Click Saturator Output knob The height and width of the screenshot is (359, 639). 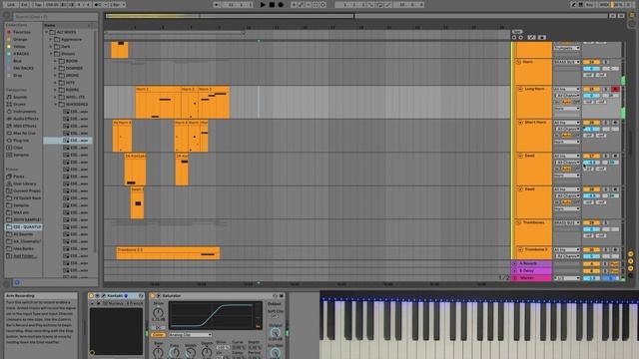tap(276, 332)
